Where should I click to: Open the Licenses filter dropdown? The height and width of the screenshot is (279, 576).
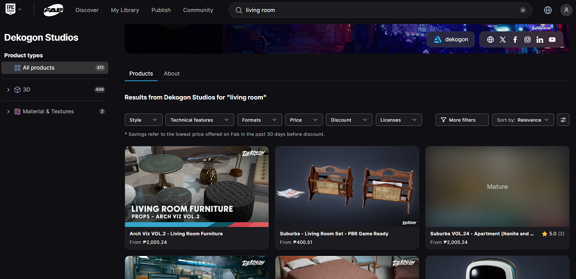click(399, 120)
